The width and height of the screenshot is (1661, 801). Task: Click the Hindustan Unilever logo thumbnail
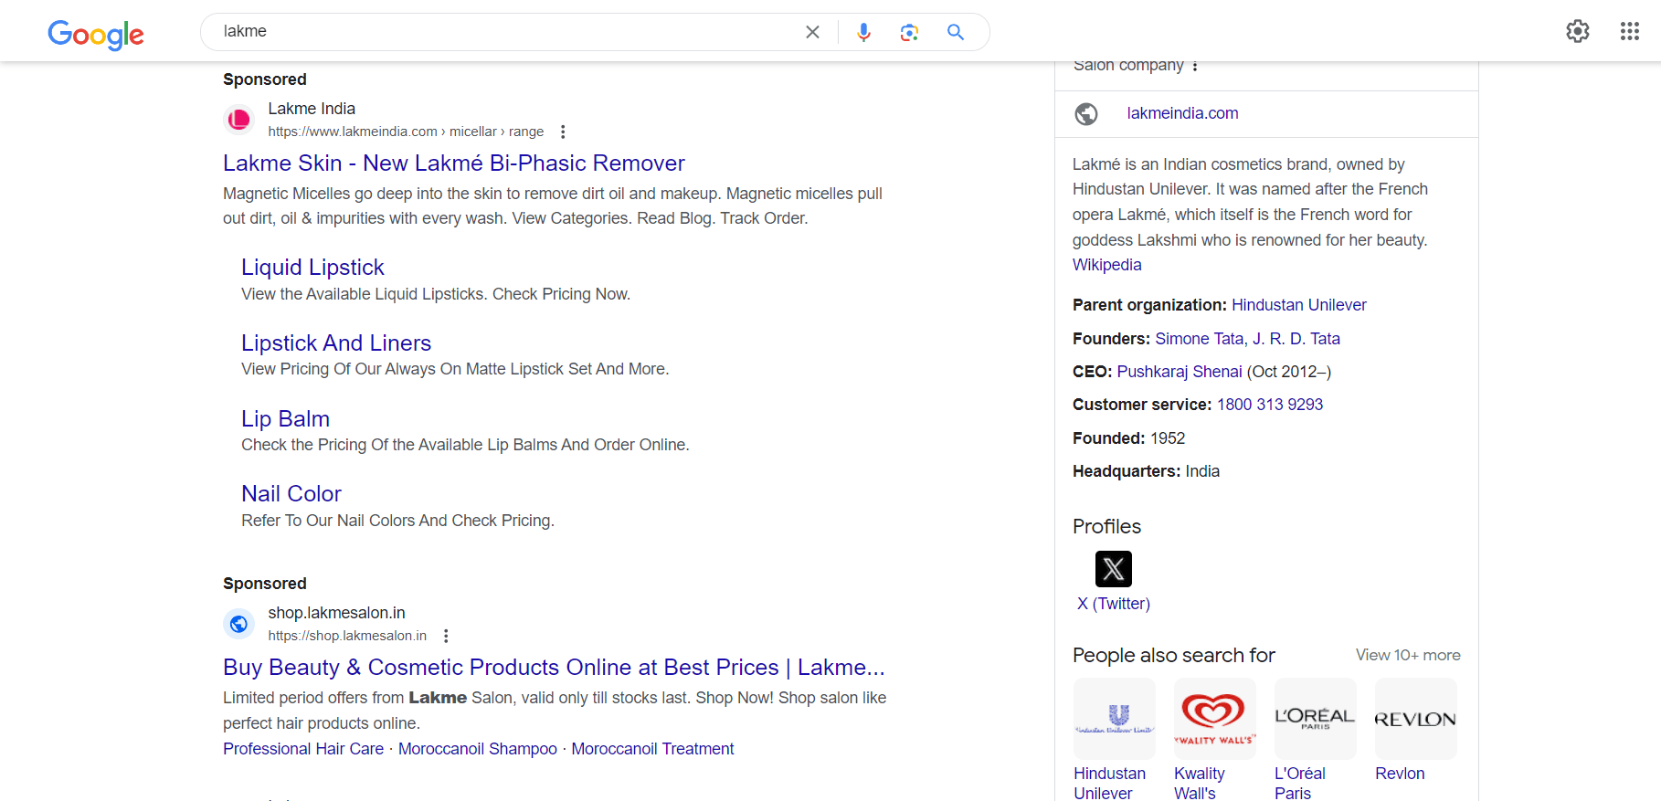(x=1115, y=719)
